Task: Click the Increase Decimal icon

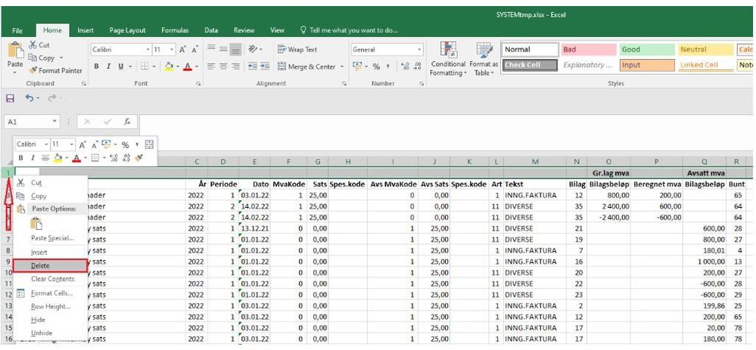Action: 405,67
